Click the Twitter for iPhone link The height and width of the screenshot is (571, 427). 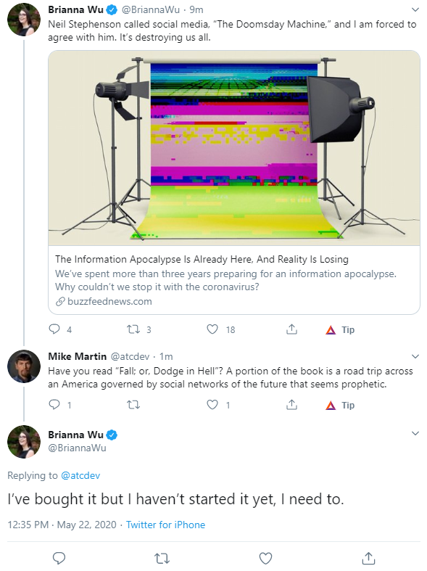pos(165,525)
